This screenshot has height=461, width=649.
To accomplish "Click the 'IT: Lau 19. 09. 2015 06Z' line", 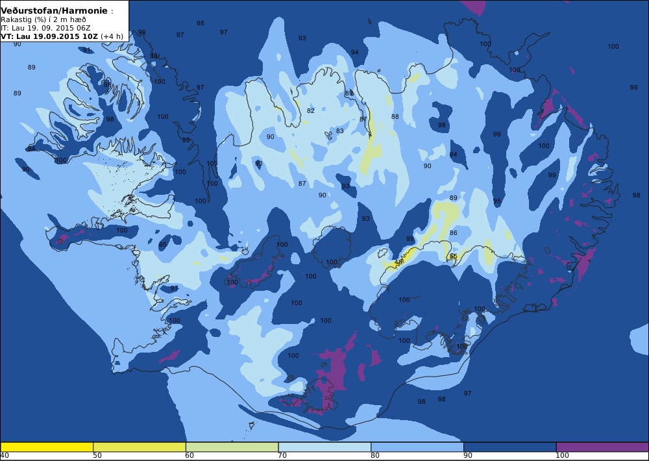I will point(45,28).
